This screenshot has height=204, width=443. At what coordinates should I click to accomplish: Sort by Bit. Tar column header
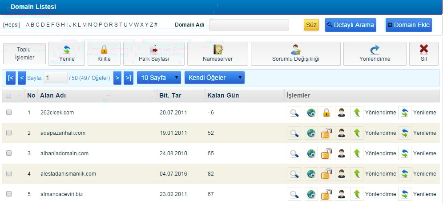pos(170,95)
